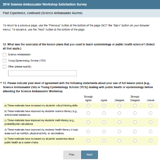The image size is (160, 164).
Task: Select Strongly Agree for health literacy statement
Action: 88,131
